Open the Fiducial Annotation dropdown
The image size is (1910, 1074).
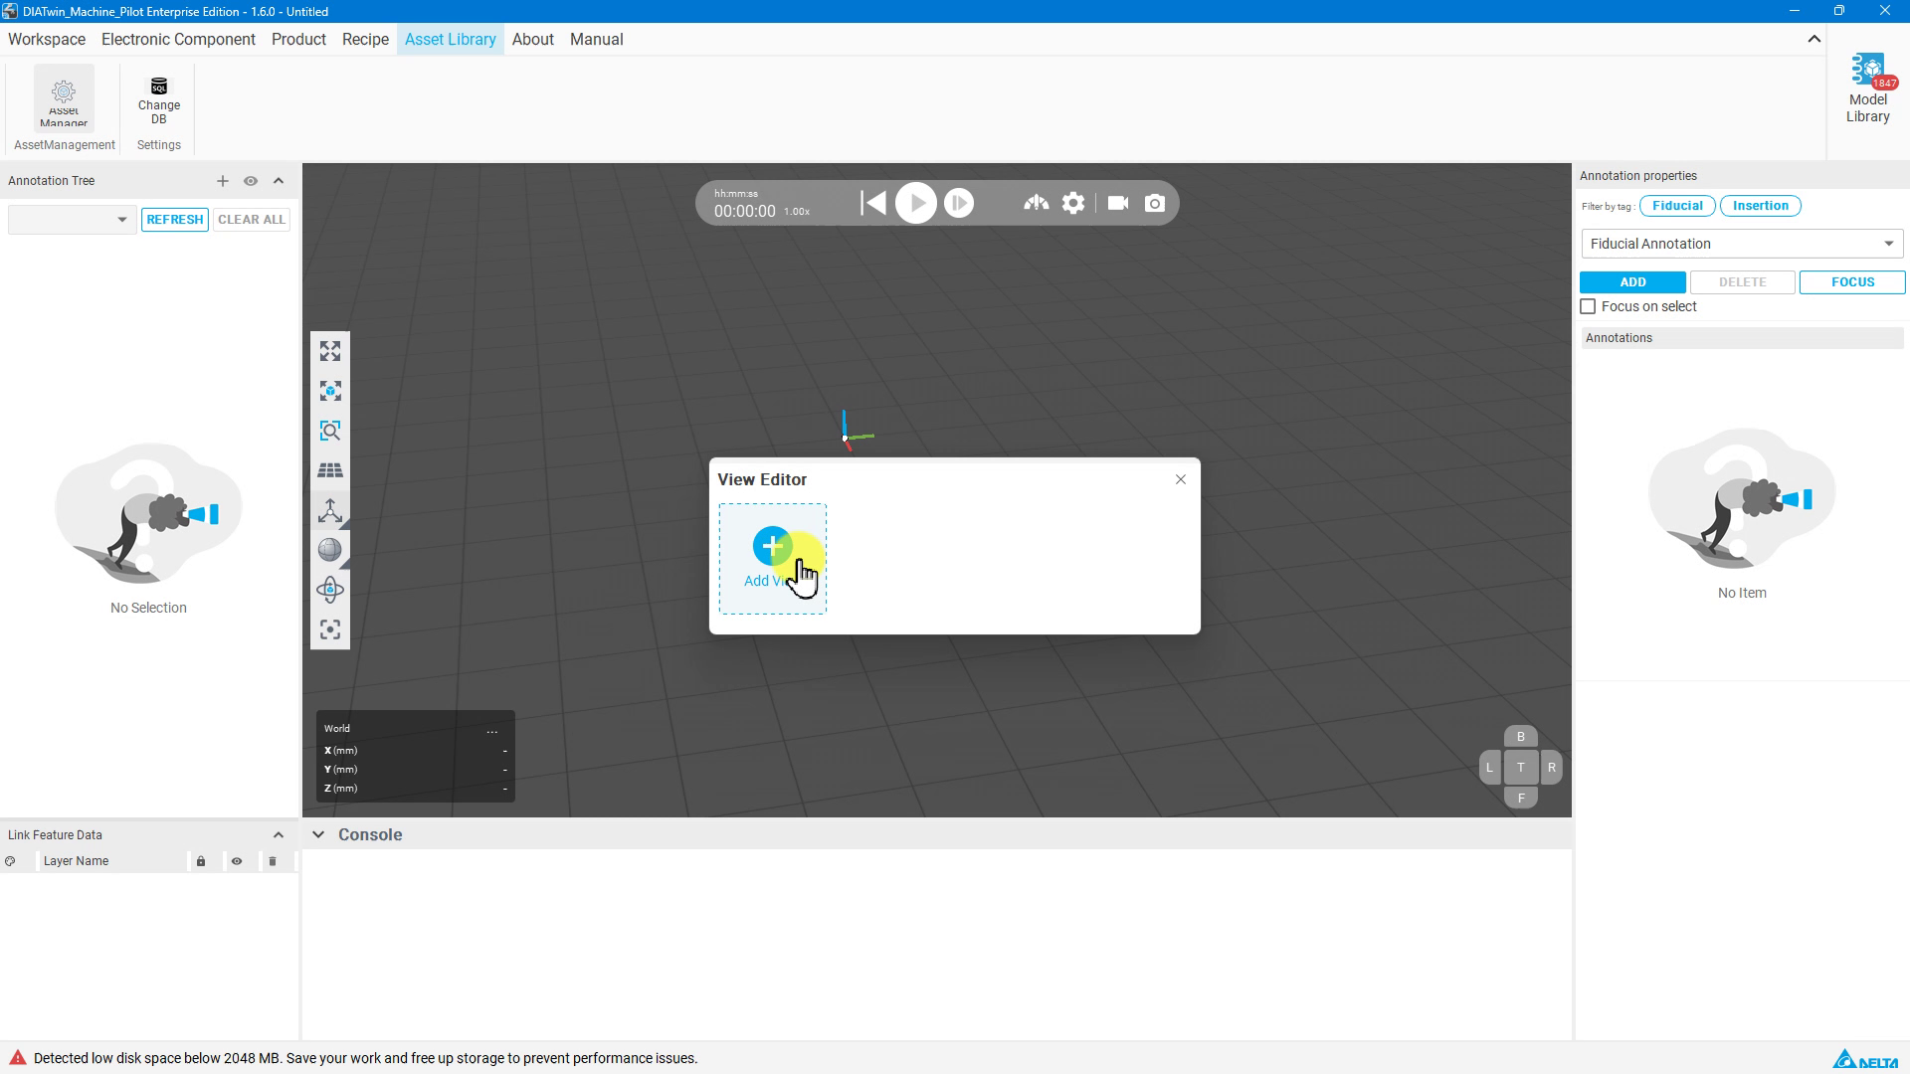click(x=1742, y=244)
